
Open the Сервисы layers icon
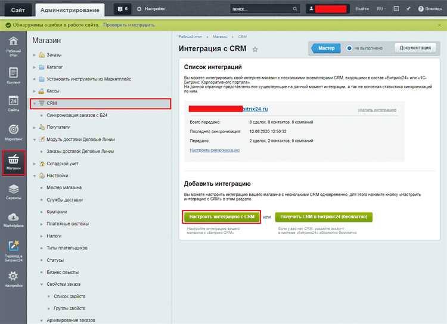tap(13, 189)
